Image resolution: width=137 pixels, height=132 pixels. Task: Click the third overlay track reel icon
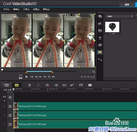pyautogui.click(x=10, y=124)
